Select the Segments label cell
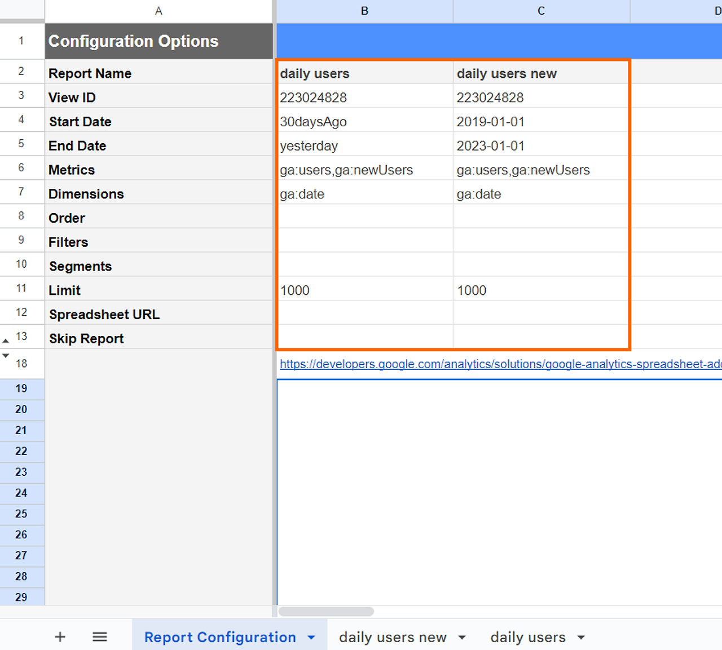Viewport: 722px width, 650px height. [159, 264]
